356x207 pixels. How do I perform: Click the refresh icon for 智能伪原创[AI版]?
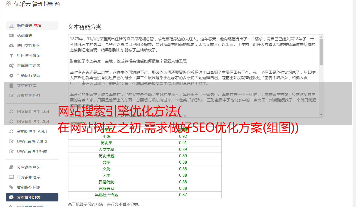pyautogui.click(x=11, y=131)
